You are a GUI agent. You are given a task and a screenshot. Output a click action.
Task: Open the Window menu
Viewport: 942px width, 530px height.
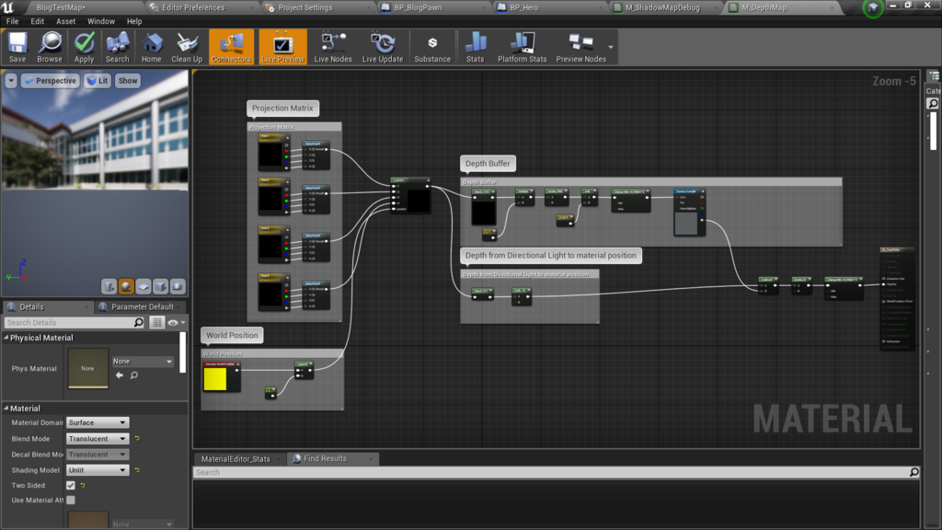pos(101,21)
